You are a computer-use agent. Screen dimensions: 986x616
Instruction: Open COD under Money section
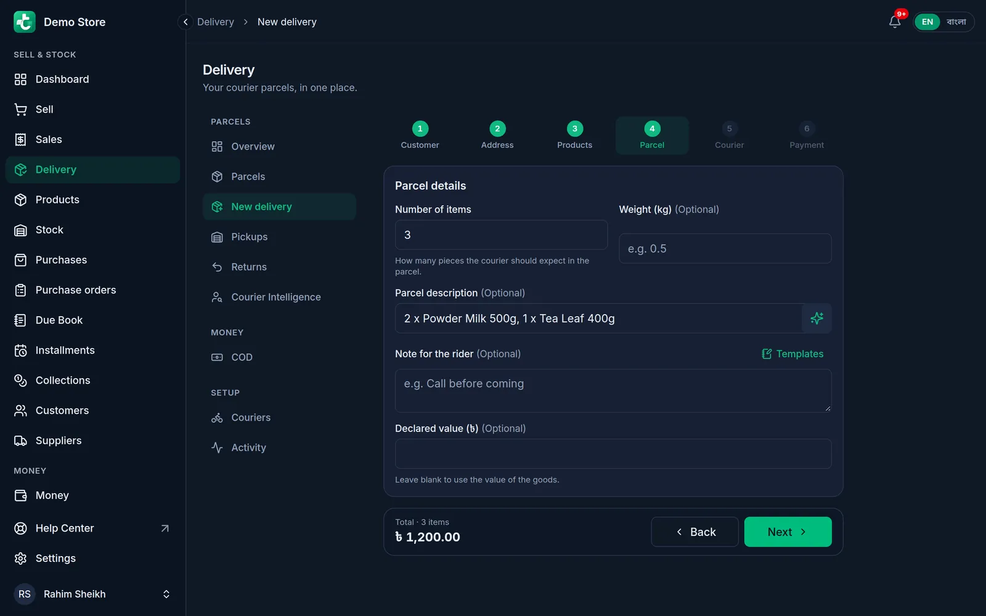click(x=279, y=357)
